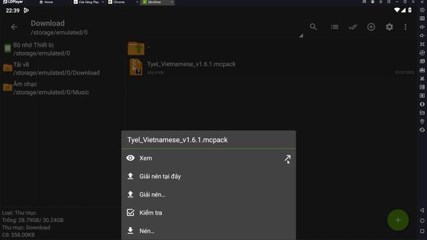Click the Tyel_Vietnamese_v1.6.1.mcpack archive icon
The width and height of the screenshot is (427, 240).
click(x=136, y=67)
